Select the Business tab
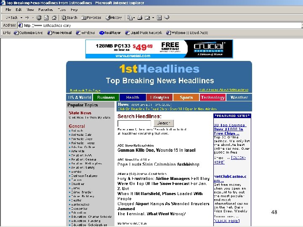 click(x=106, y=98)
